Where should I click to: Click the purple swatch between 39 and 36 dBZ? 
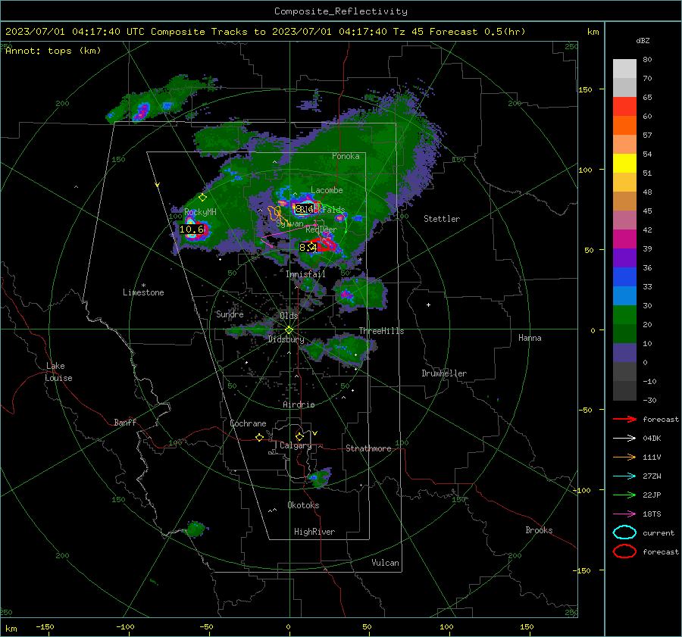point(624,258)
